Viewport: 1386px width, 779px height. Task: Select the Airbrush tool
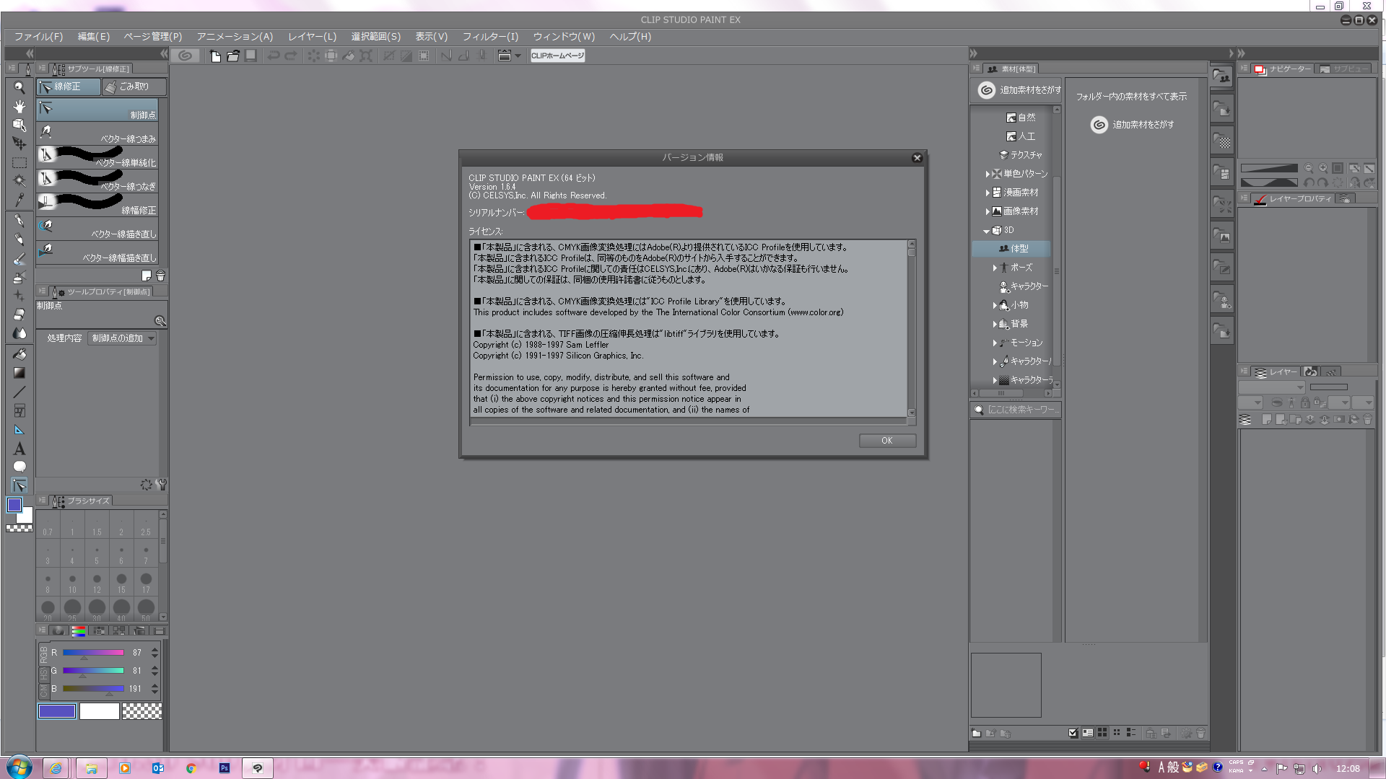tap(19, 277)
